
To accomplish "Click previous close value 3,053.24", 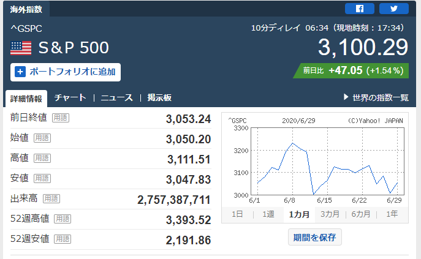I will point(189,119).
